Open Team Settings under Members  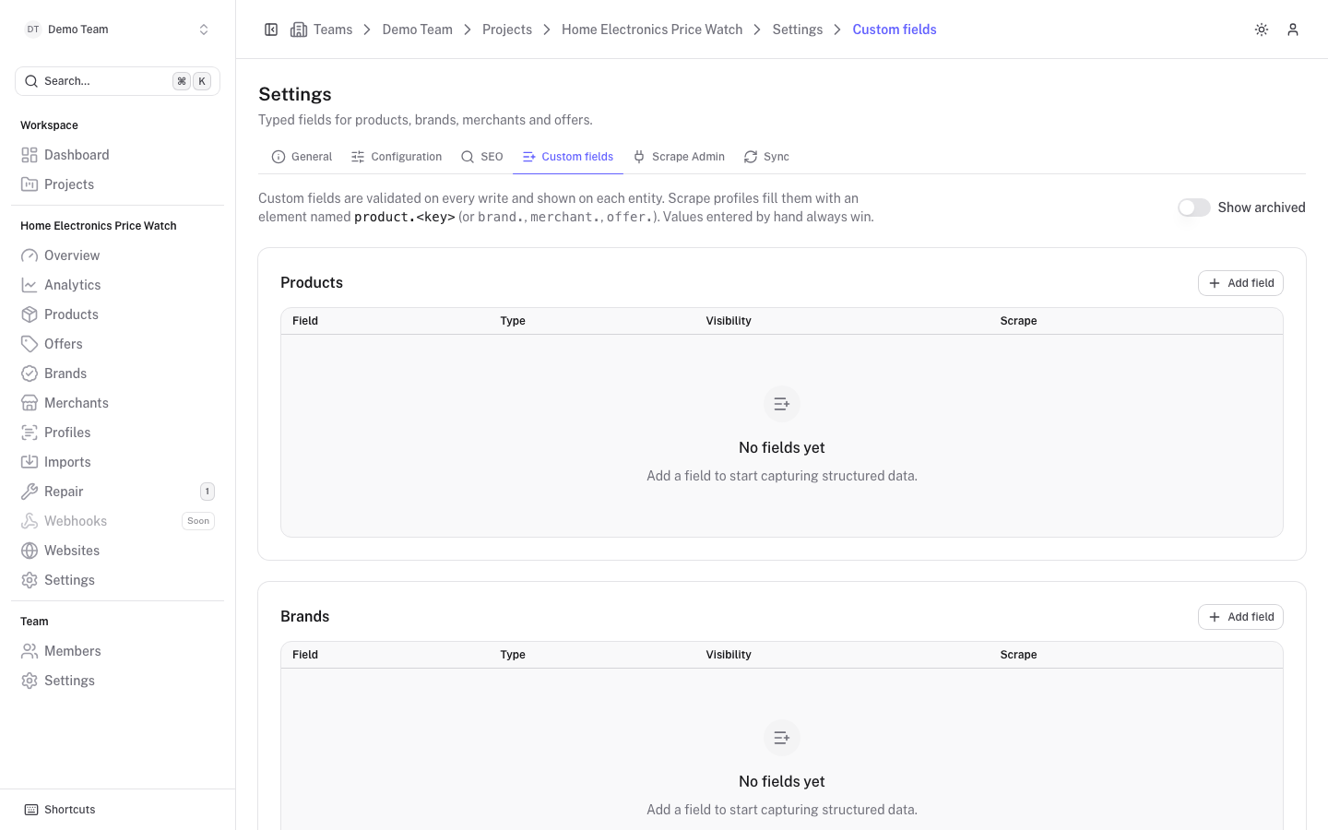point(117,681)
